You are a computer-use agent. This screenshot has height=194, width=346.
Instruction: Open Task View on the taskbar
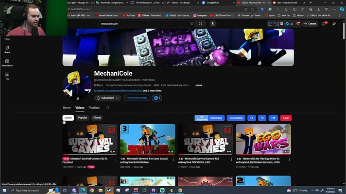65,190
